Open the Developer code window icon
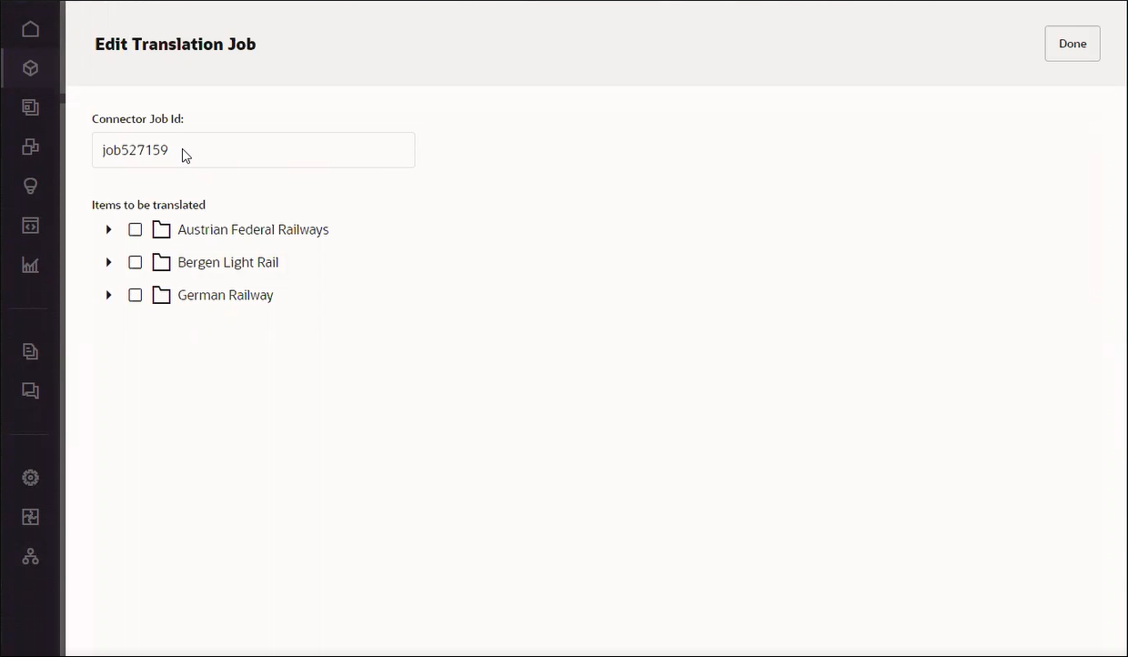This screenshot has width=1128, height=657. 30,226
